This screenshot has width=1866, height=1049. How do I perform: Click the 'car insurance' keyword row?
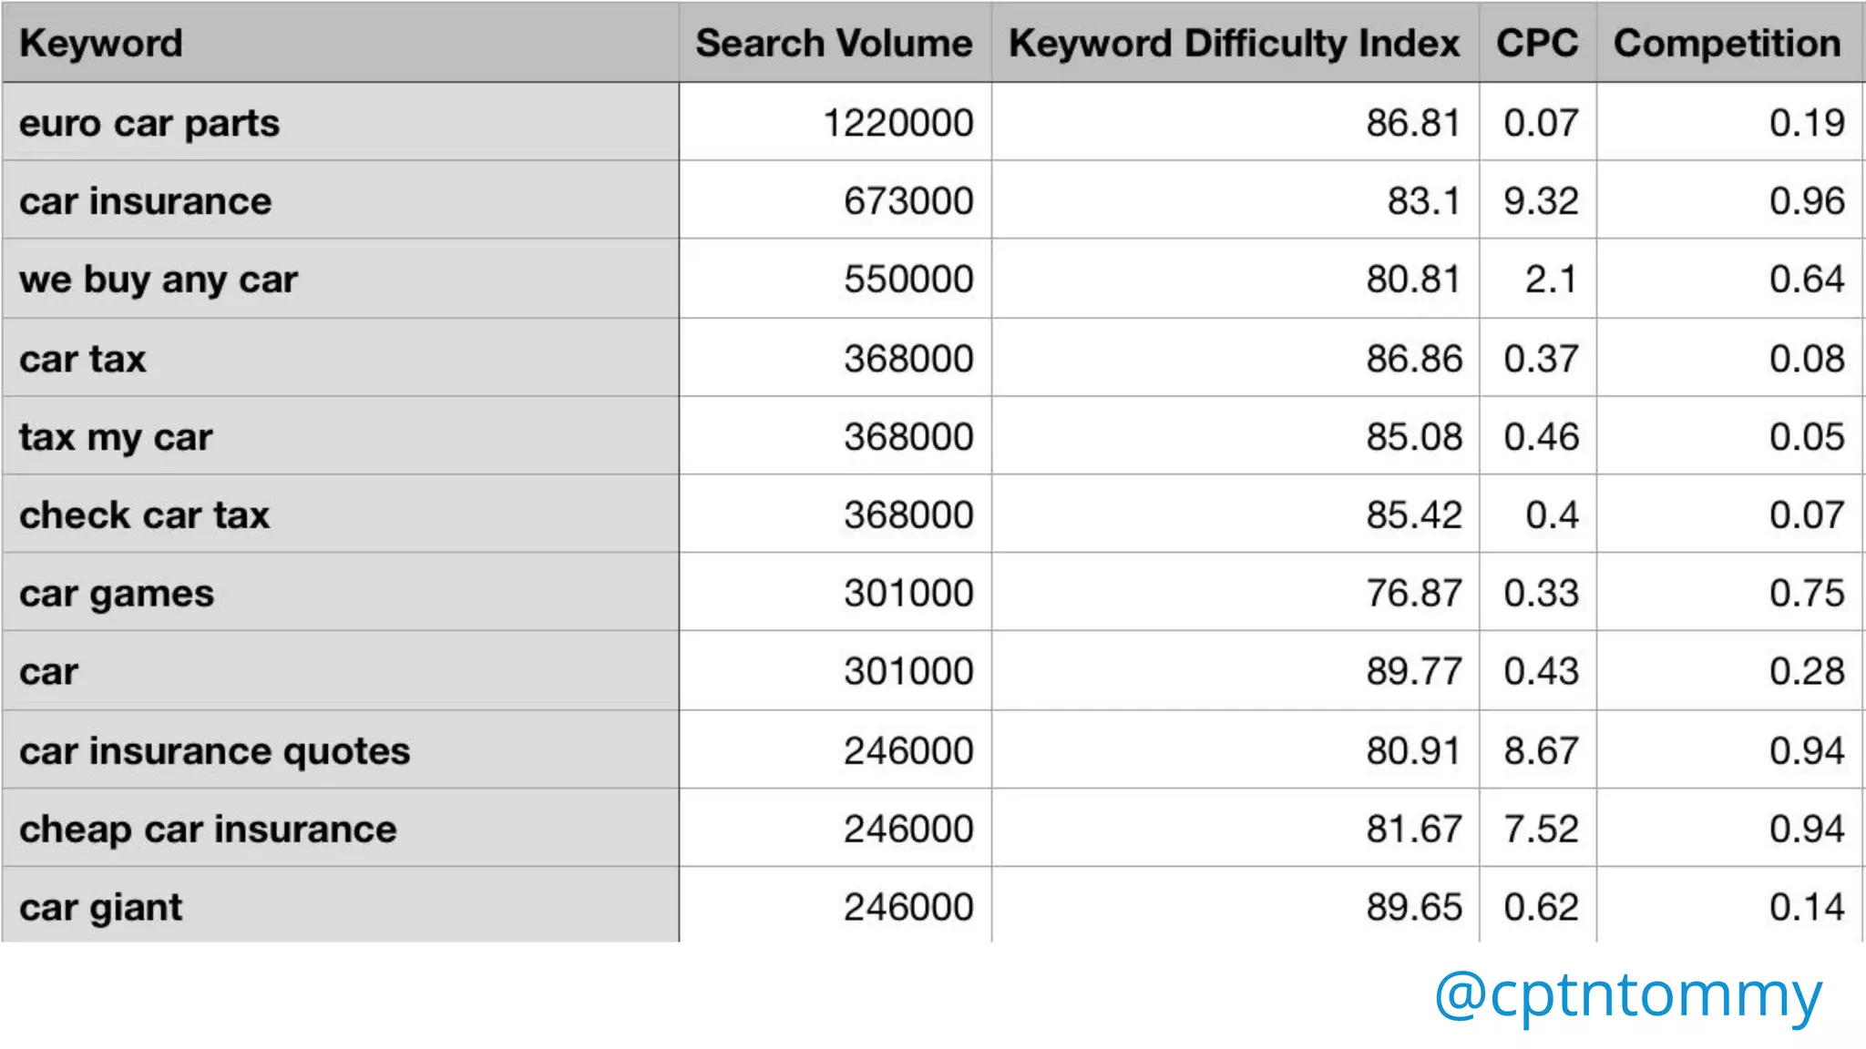[x=146, y=201]
